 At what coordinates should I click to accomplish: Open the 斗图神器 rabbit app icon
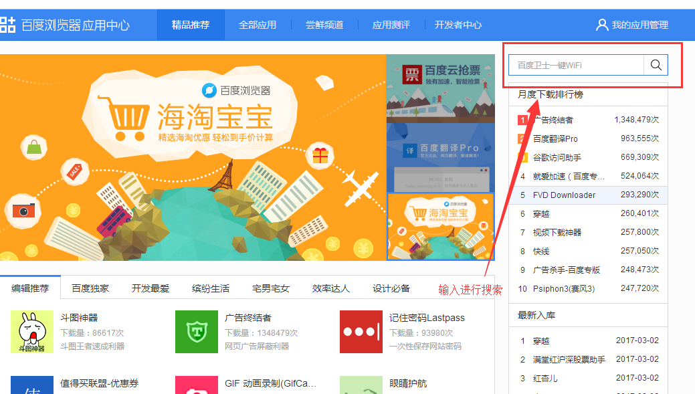[32, 332]
